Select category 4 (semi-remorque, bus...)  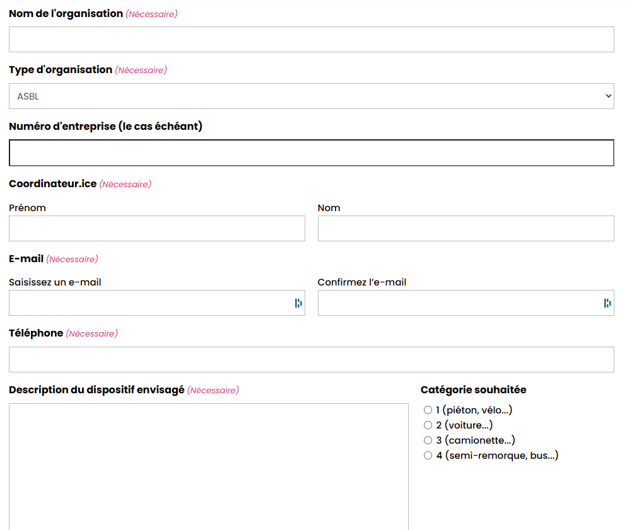(428, 455)
